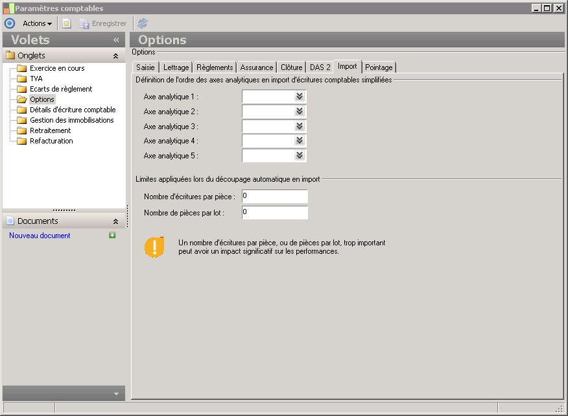The width and height of the screenshot is (568, 416).
Task: Switch to the Clôture tab
Action: [x=291, y=67]
